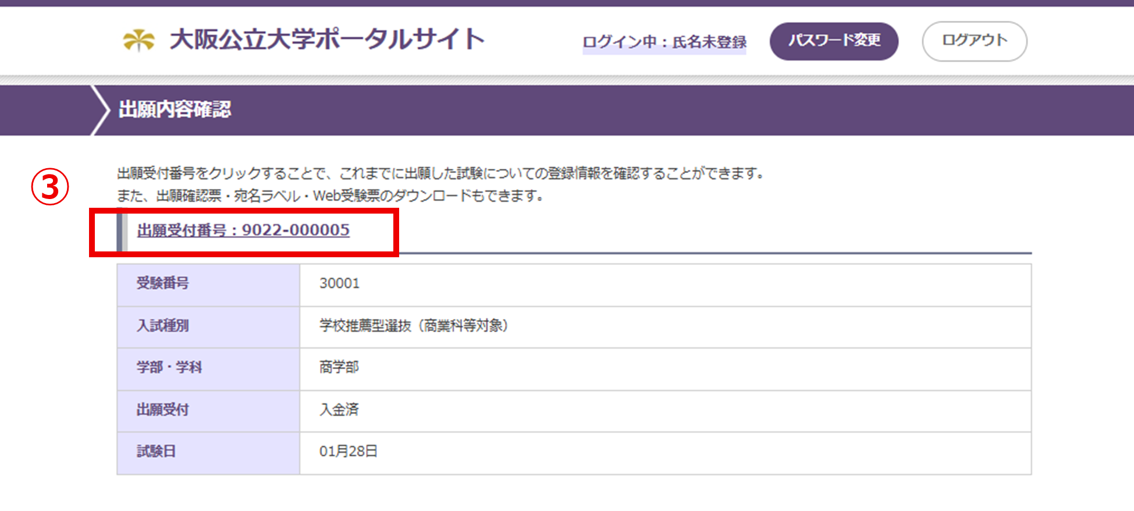Click the red circled number 3 marker
Image resolution: width=1134 pixels, height=511 pixels.
click(x=50, y=187)
